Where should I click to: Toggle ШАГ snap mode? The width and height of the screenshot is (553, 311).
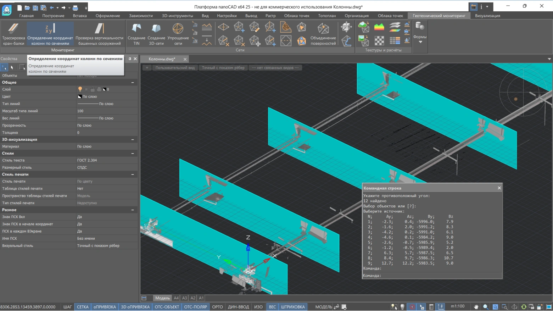click(x=67, y=307)
